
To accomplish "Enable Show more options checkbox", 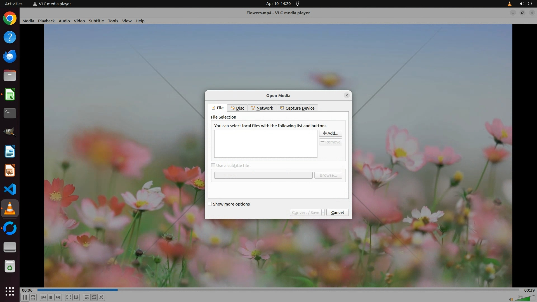I will (210, 204).
